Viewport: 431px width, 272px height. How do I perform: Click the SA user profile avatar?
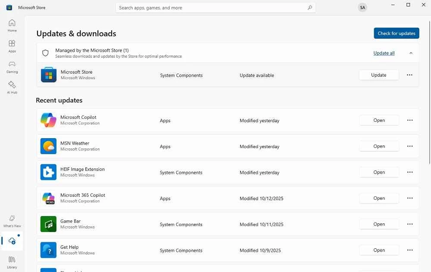[362, 8]
